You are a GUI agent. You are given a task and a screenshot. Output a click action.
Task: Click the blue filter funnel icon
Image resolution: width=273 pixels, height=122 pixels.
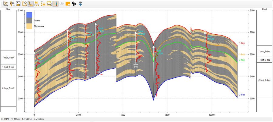tap(80, 4)
